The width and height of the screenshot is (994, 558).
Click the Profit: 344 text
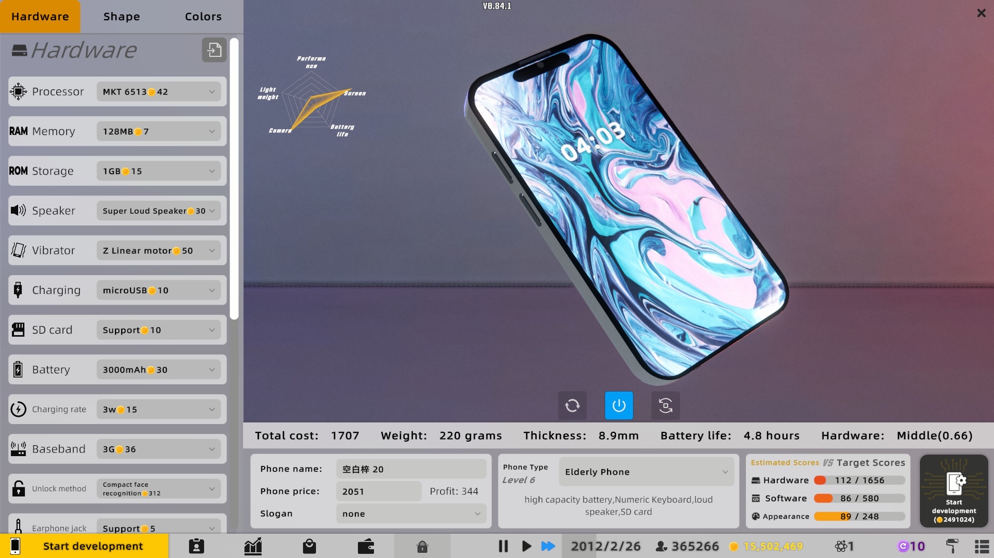pos(454,491)
